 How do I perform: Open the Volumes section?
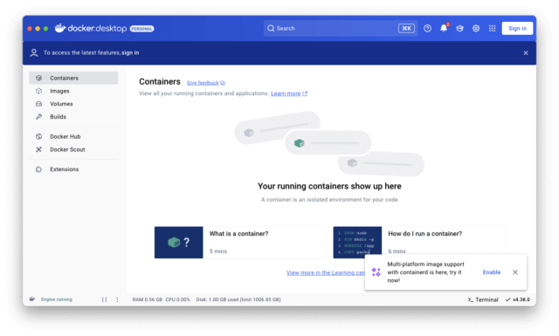73,104
